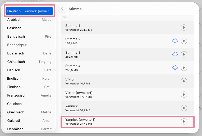Viewport: 202px width, 136px height.
Task: Play preview of Stimme 4
Action: point(184,68)
